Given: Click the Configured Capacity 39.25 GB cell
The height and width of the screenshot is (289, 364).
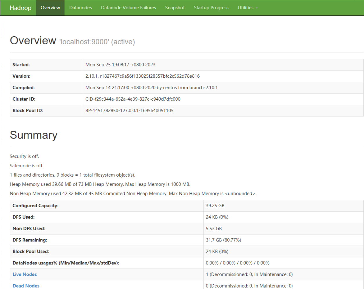Looking at the screenshot, I should (215, 206).
